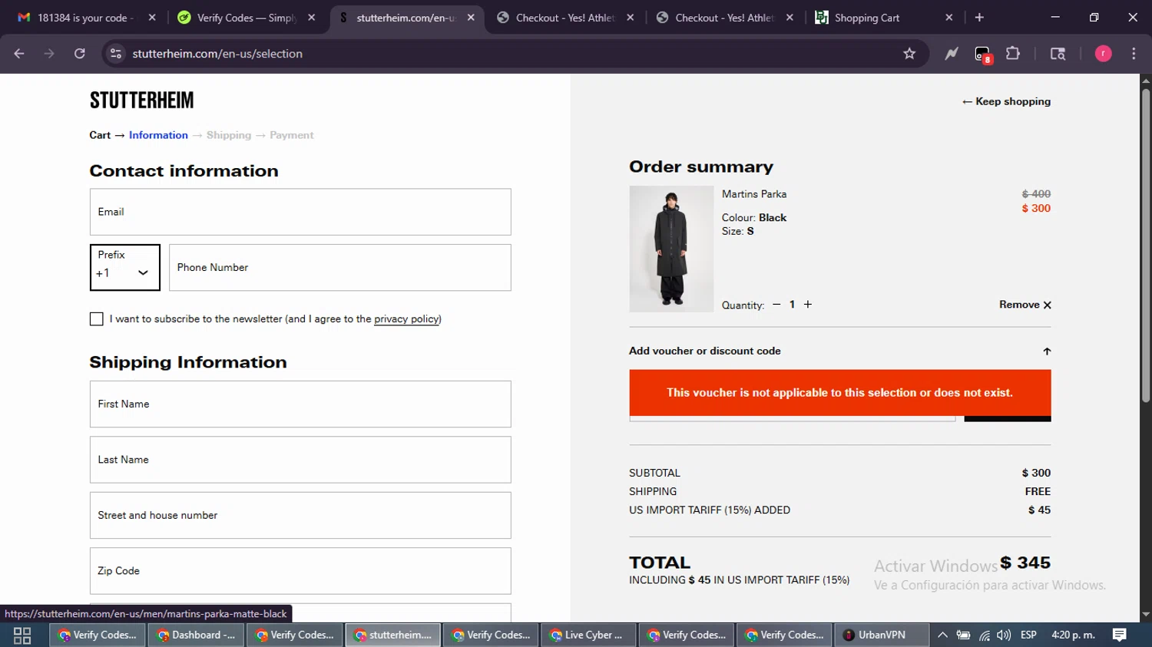
Task: Open the phone Prefix +1 dropdown
Action: [x=125, y=267]
